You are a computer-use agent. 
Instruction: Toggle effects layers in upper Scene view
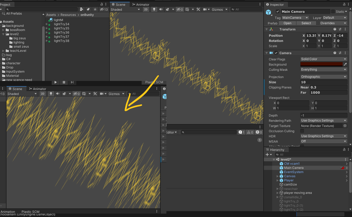(168, 9)
